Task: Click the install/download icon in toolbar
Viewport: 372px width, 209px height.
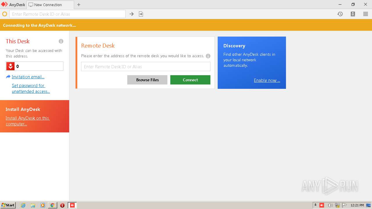Action: [353, 14]
